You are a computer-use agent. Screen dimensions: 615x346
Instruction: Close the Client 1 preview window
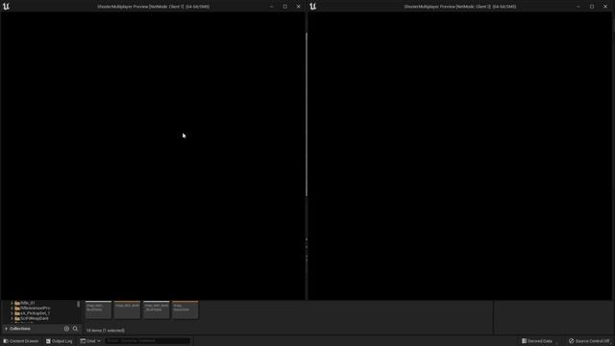(x=298, y=7)
